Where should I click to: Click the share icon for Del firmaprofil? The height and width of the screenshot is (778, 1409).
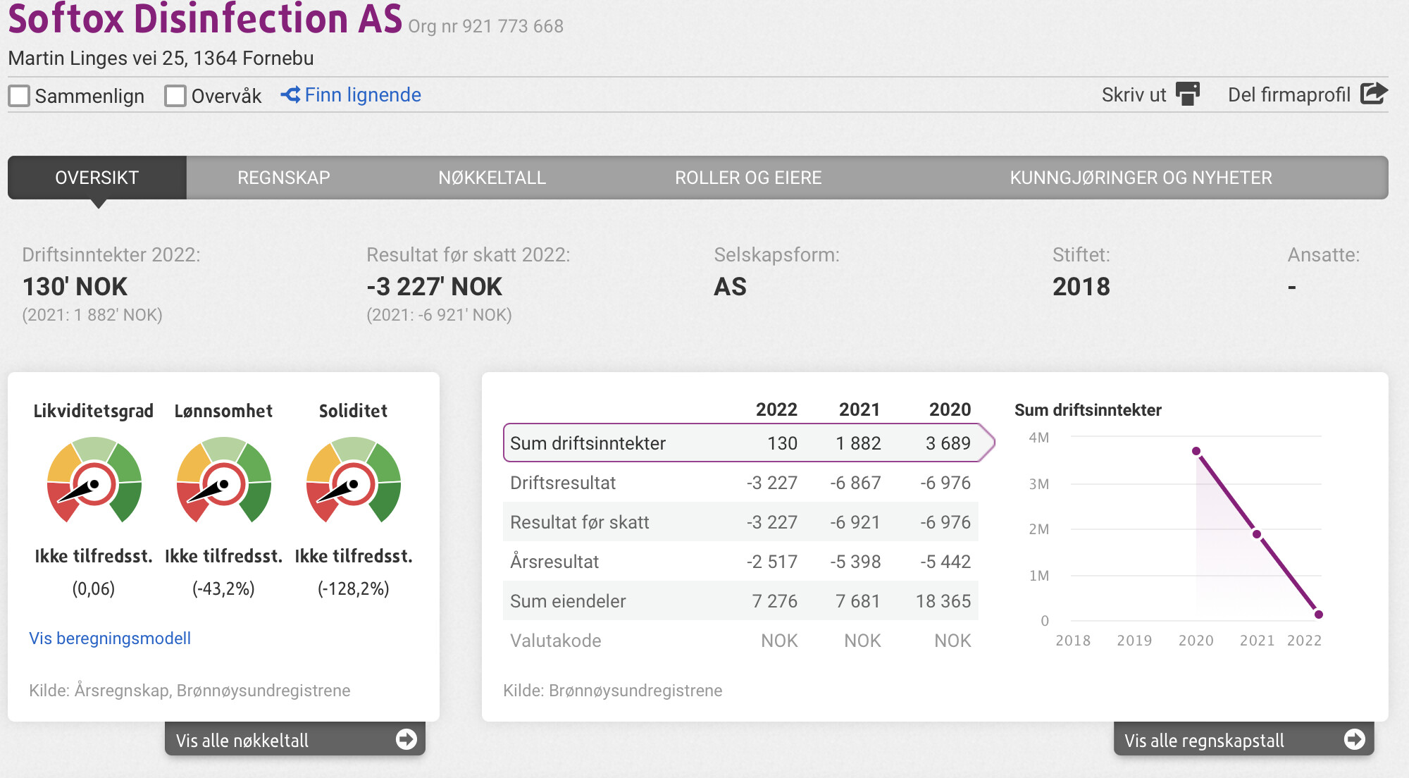(x=1373, y=94)
